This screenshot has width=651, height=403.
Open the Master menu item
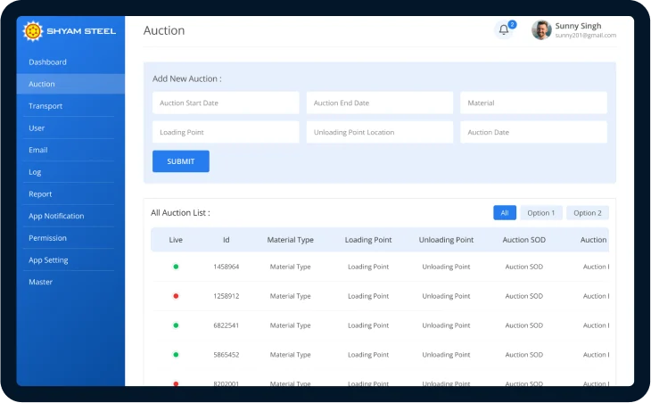point(70,282)
